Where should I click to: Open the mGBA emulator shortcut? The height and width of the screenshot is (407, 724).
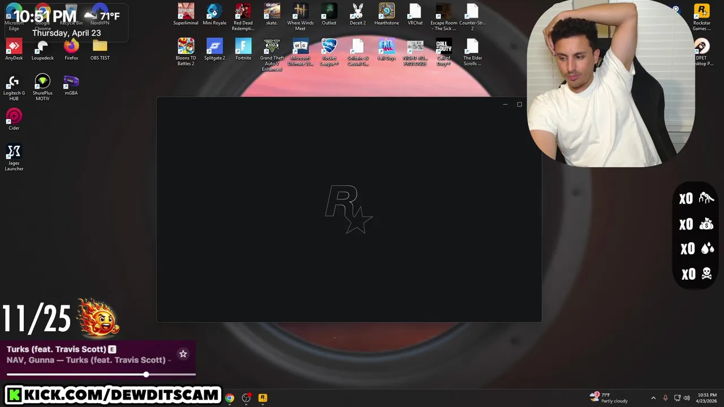[x=71, y=85]
